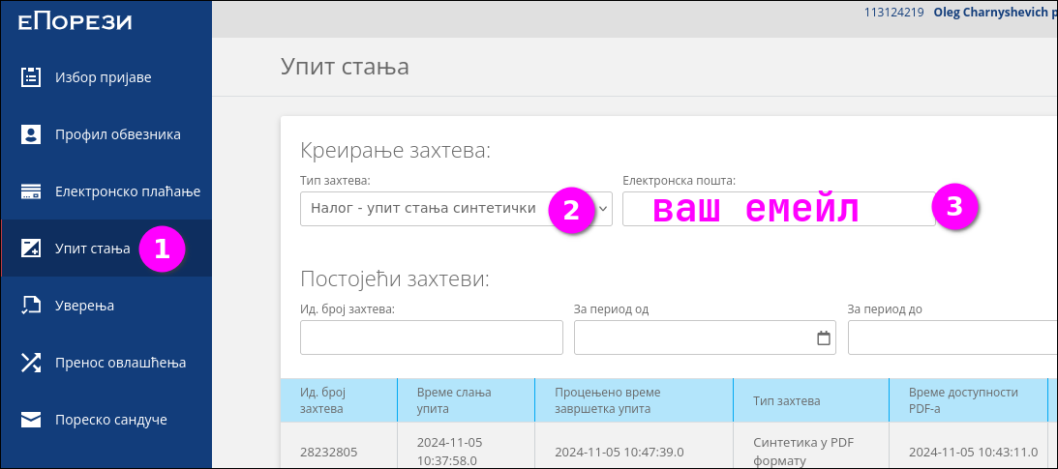Click the Пореско сандуче envelope icon
1058x469 pixels.
coord(31,420)
